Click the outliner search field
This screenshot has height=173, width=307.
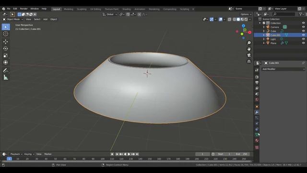click(x=283, y=14)
